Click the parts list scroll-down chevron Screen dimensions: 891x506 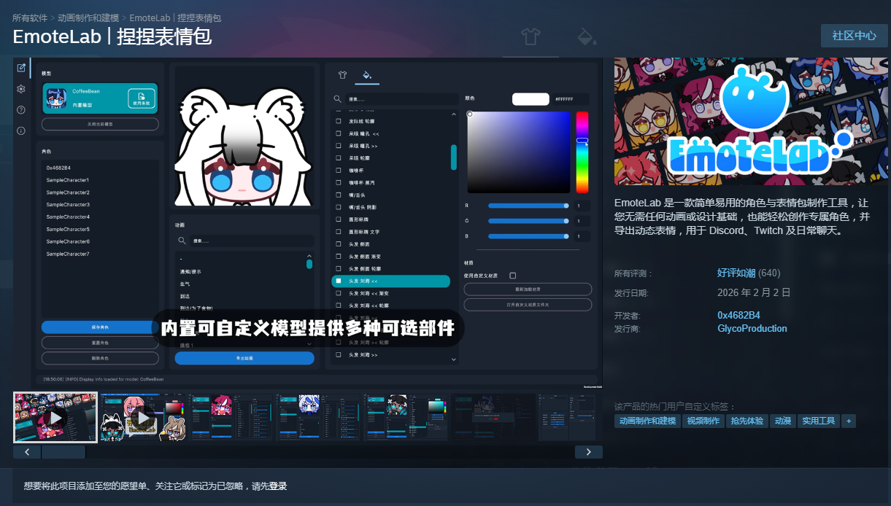453,359
